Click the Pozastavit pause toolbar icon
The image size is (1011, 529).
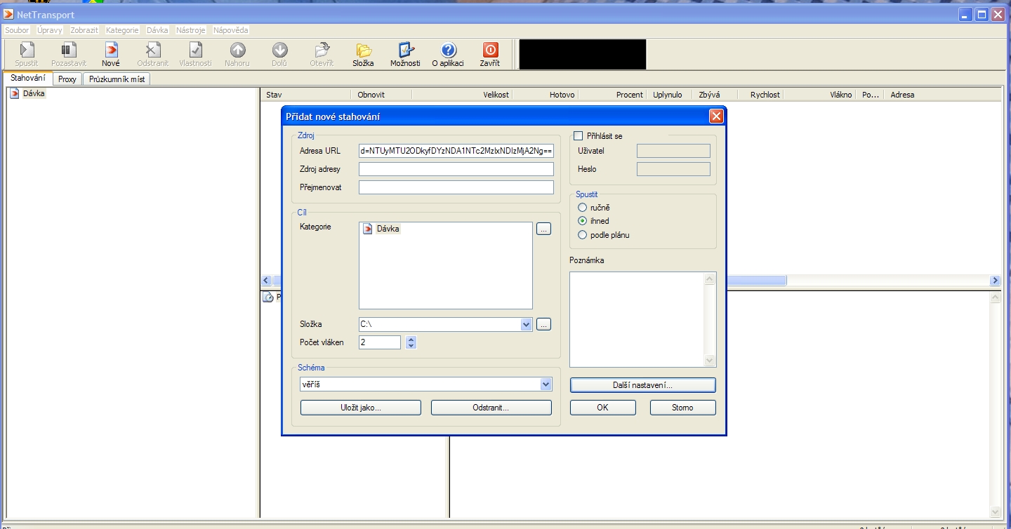pyautogui.click(x=69, y=54)
